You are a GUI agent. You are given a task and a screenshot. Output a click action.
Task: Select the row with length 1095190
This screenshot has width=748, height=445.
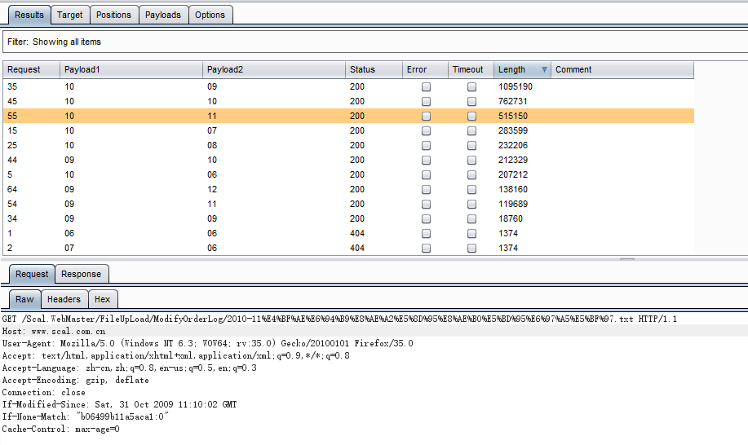click(x=348, y=86)
